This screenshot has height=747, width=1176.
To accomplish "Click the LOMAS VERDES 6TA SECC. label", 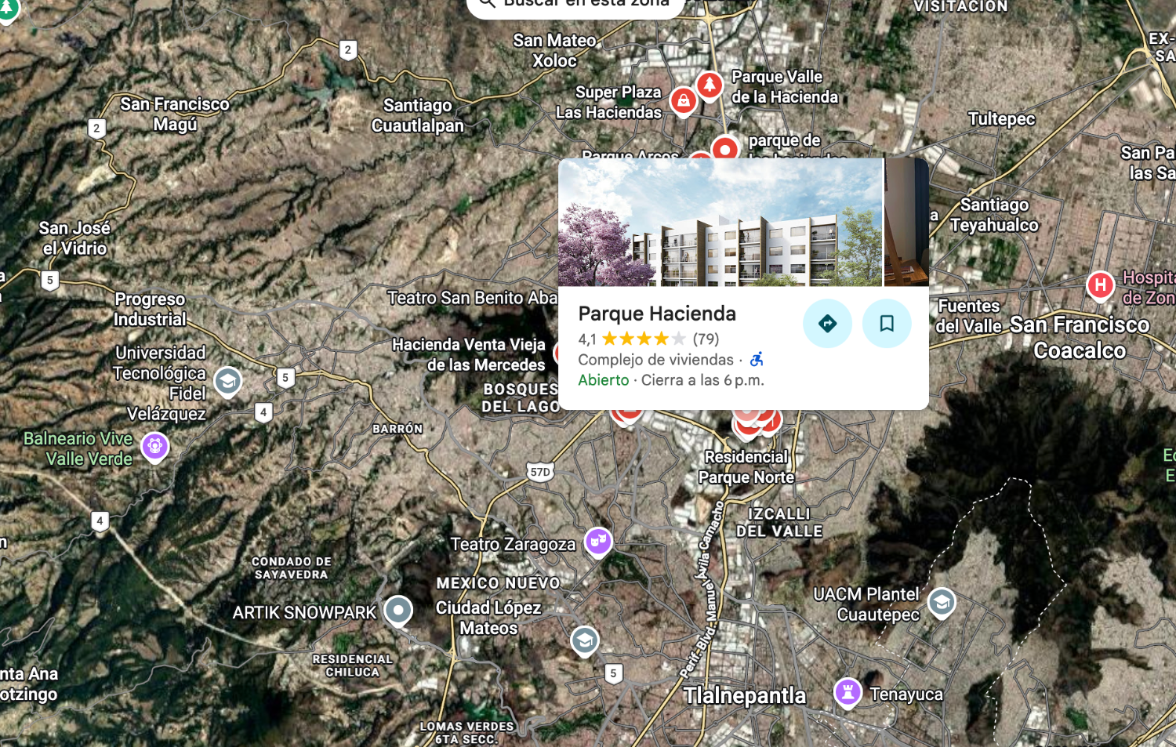I will 466,733.
